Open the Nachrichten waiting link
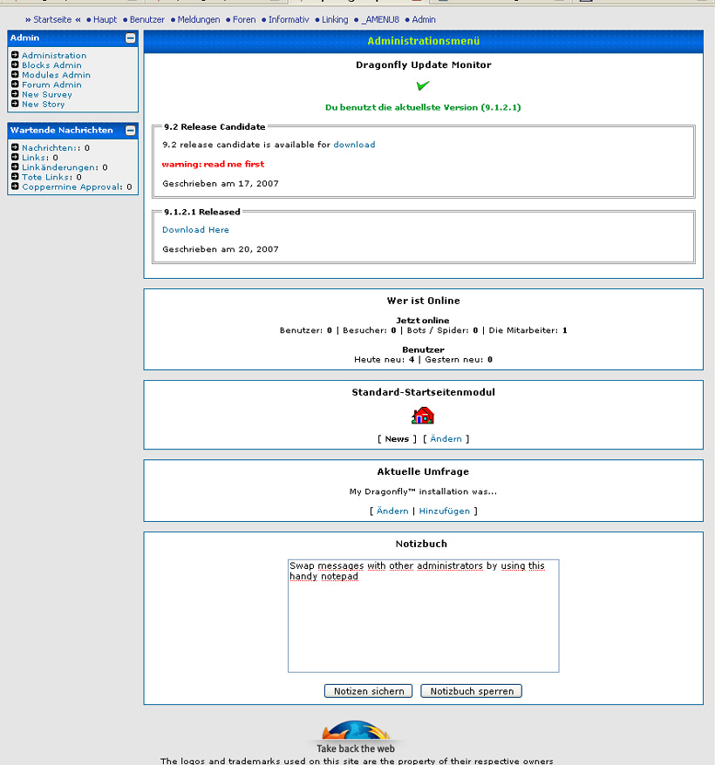 51,147
